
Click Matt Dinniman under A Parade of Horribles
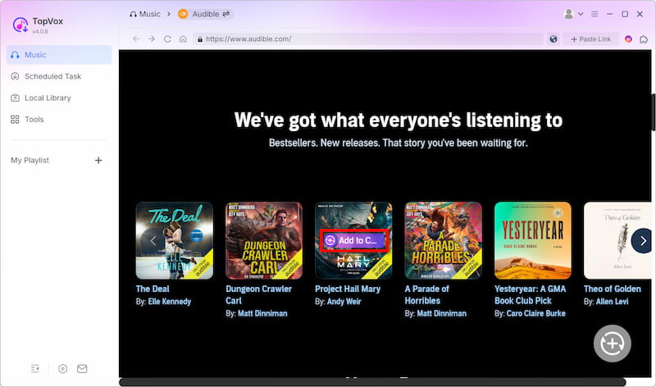click(x=441, y=313)
